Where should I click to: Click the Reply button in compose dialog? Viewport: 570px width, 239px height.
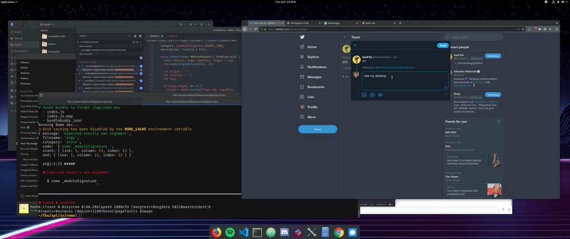443,46
